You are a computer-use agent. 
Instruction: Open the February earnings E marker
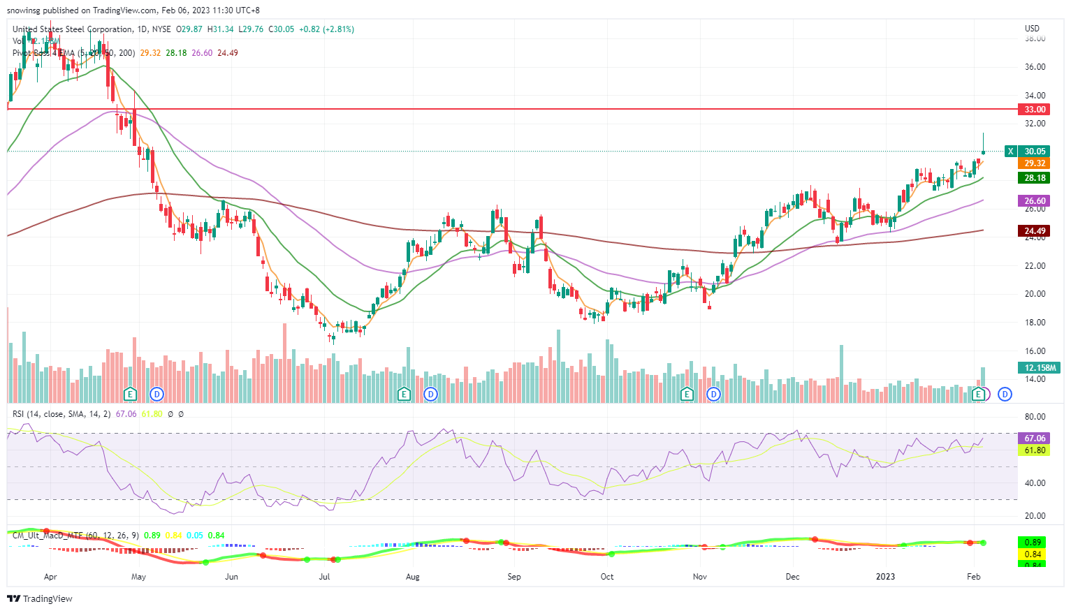pyautogui.click(x=979, y=395)
